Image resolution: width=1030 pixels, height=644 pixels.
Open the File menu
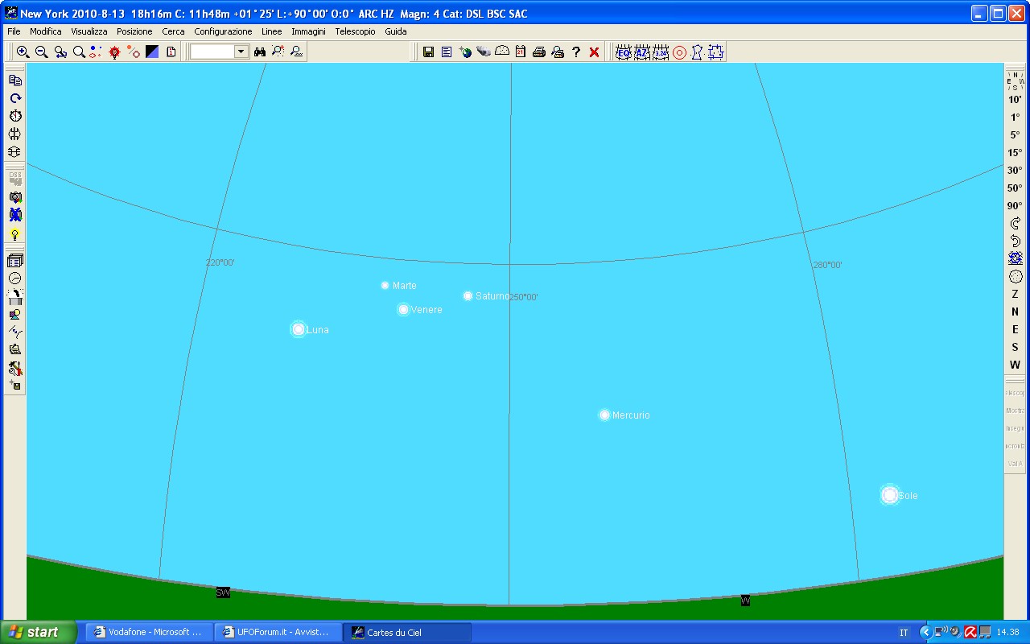pos(14,31)
